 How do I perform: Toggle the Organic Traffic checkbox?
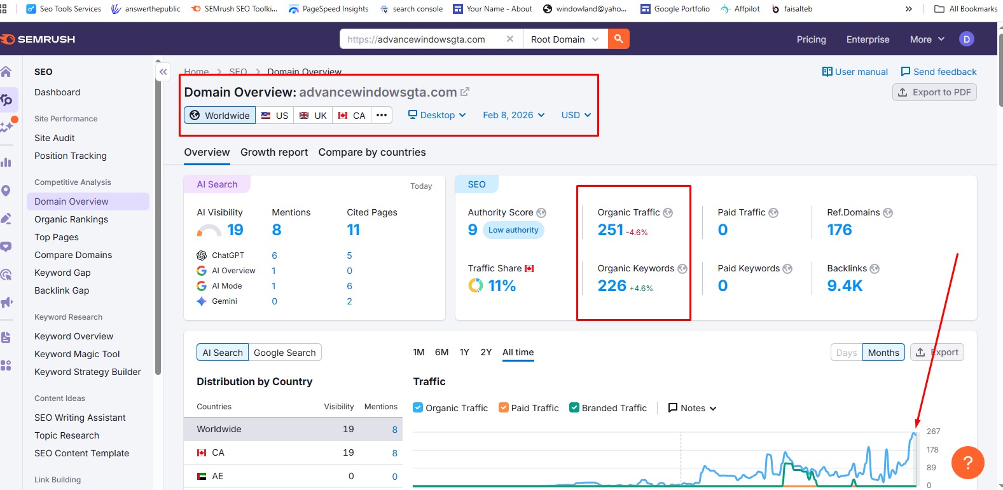point(418,407)
